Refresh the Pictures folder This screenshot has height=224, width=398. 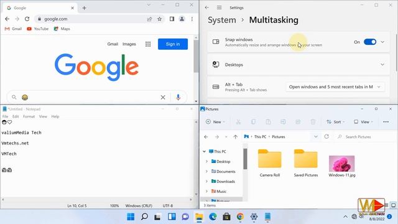326,137
